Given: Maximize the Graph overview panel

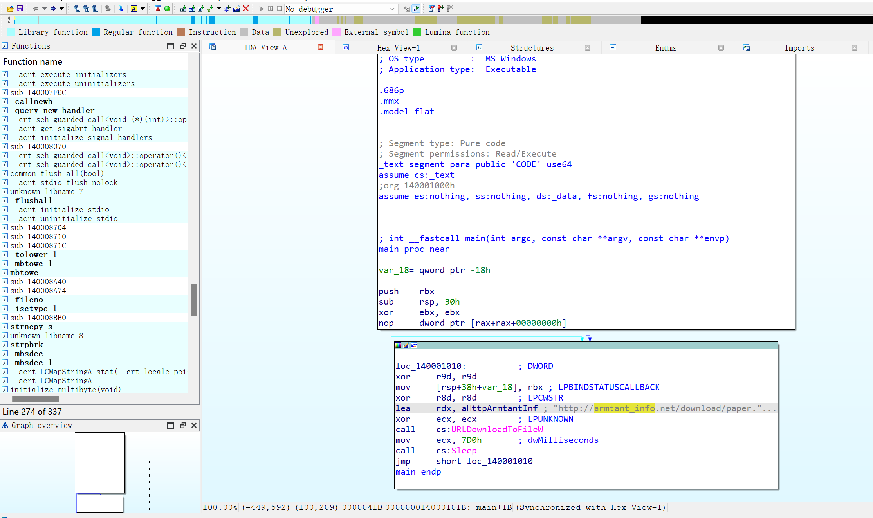Looking at the screenshot, I should coord(170,425).
